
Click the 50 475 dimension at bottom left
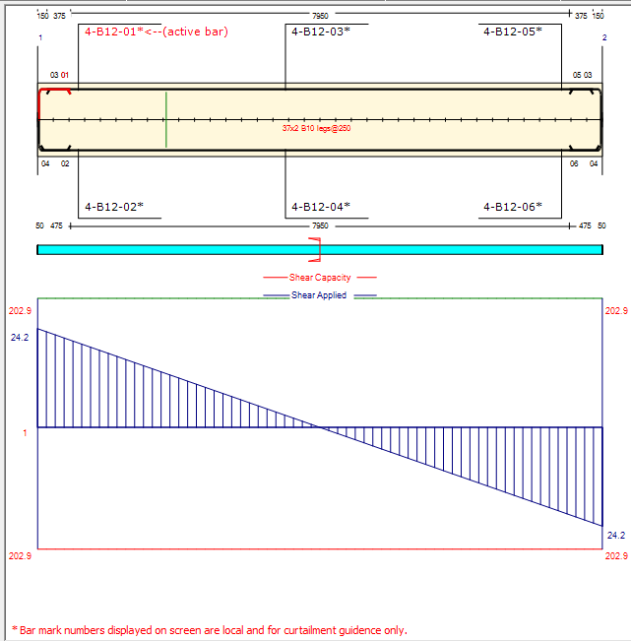pyautogui.click(x=49, y=225)
